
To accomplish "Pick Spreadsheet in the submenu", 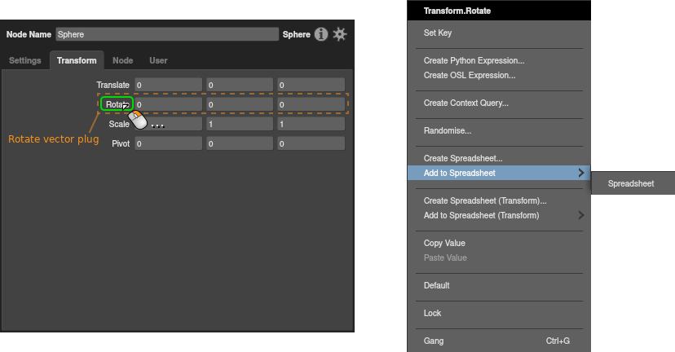I will pos(631,184).
